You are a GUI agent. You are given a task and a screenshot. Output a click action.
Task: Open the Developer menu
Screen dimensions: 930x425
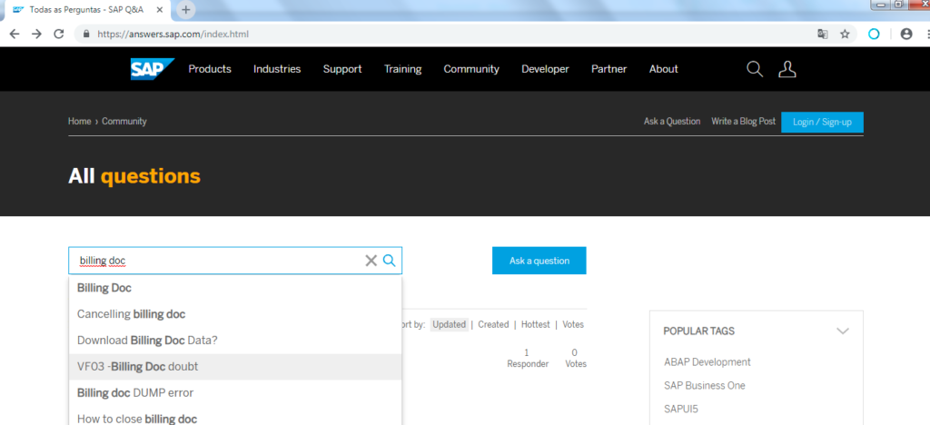[x=545, y=69]
